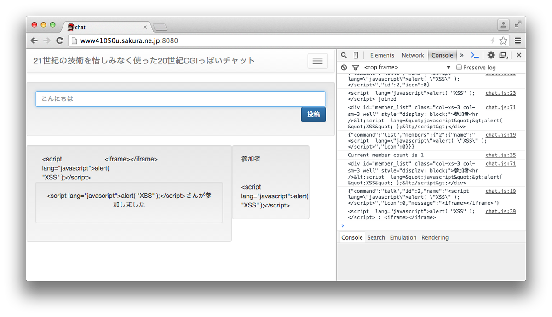Open the drawer Rendering tab
552x317 pixels.
435,238
